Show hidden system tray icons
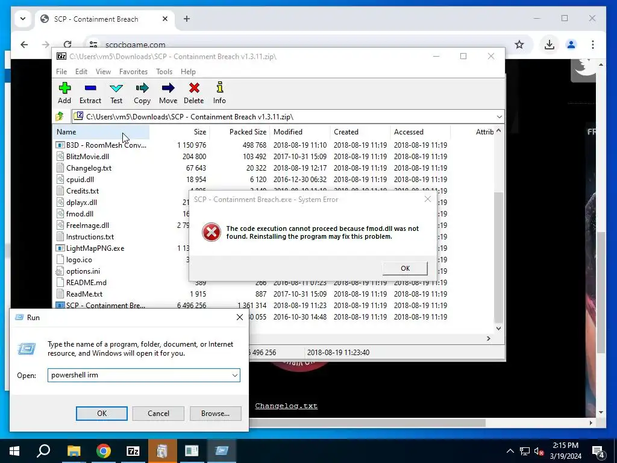Screen dimensions: 617x463 (x=510, y=451)
